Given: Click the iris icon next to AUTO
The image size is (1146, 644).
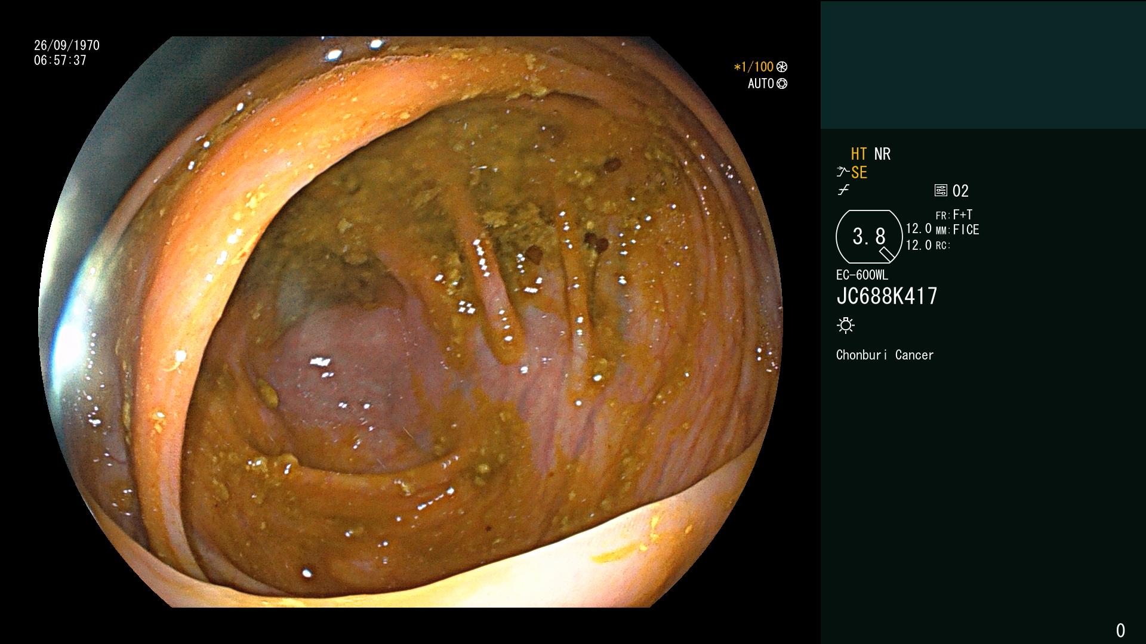Looking at the screenshot, I should pyautogui.click(x=782, y=84).
